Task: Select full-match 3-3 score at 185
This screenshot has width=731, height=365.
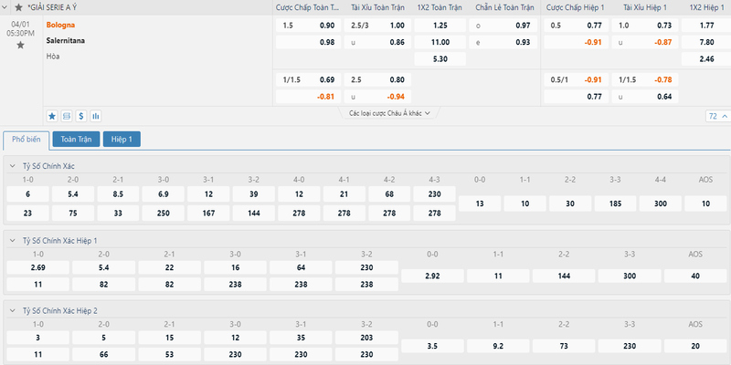Action: pos(615,203)
